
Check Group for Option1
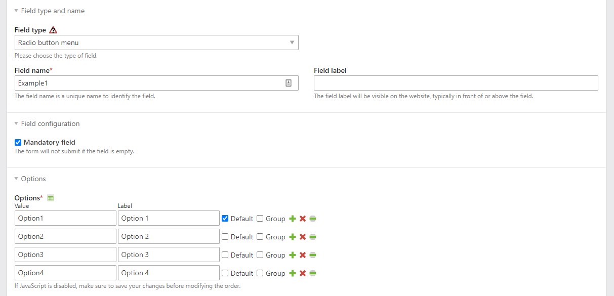coord(260,219)
